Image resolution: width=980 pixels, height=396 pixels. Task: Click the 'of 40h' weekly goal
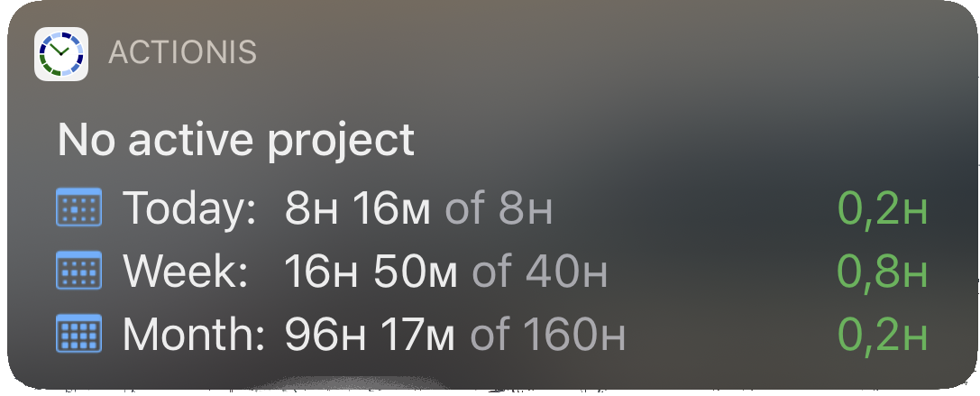(539, 272)
